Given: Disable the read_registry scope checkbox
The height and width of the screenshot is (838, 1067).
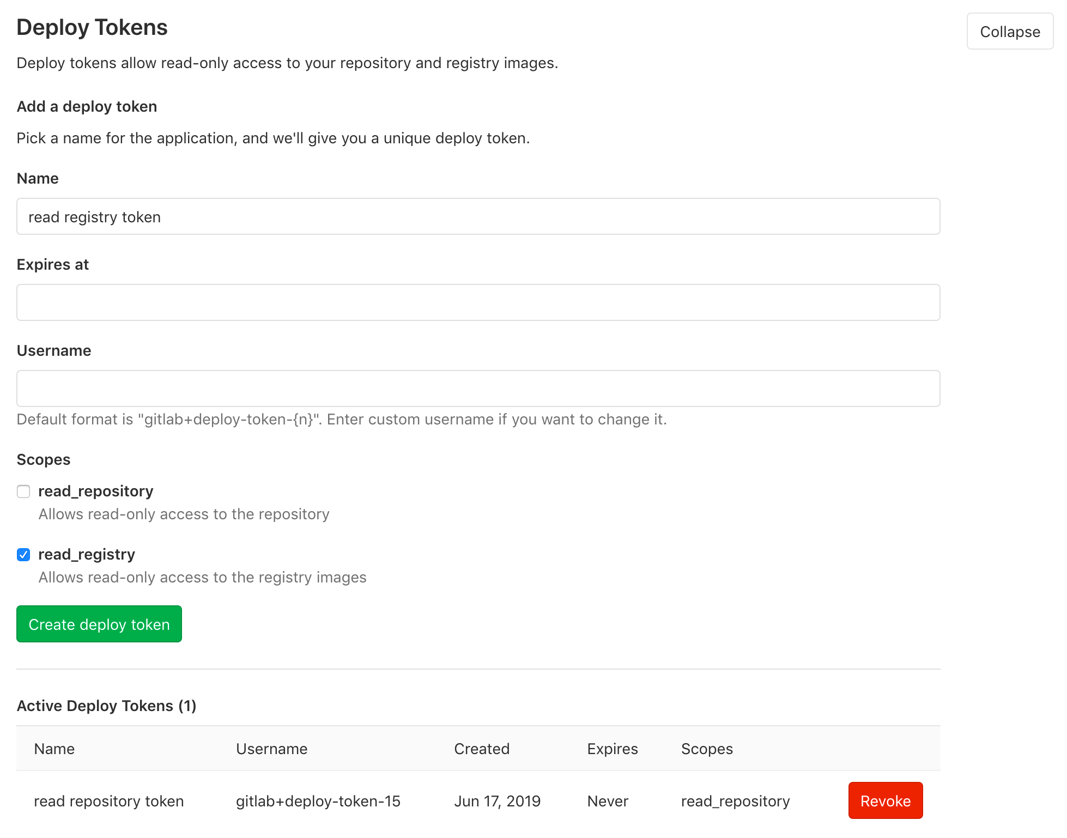Looking at the screenshot, I should (23, 555).
